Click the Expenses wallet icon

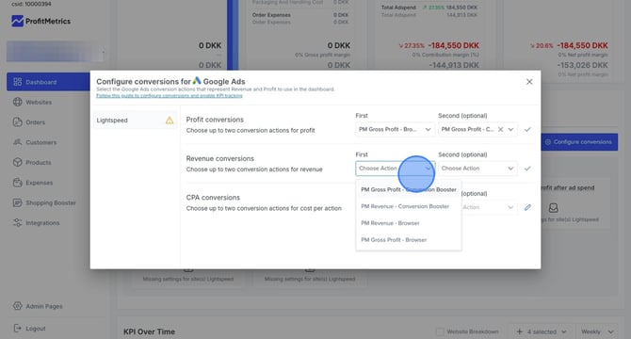(17, 183)
